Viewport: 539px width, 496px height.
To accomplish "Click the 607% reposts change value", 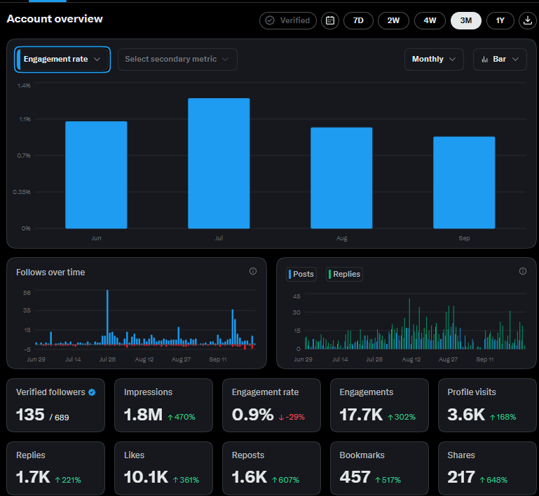I will pos(286,480).
